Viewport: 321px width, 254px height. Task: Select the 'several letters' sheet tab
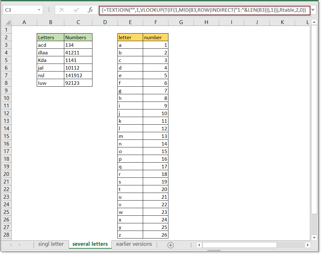pyautogui.click(x=91, y=244)
